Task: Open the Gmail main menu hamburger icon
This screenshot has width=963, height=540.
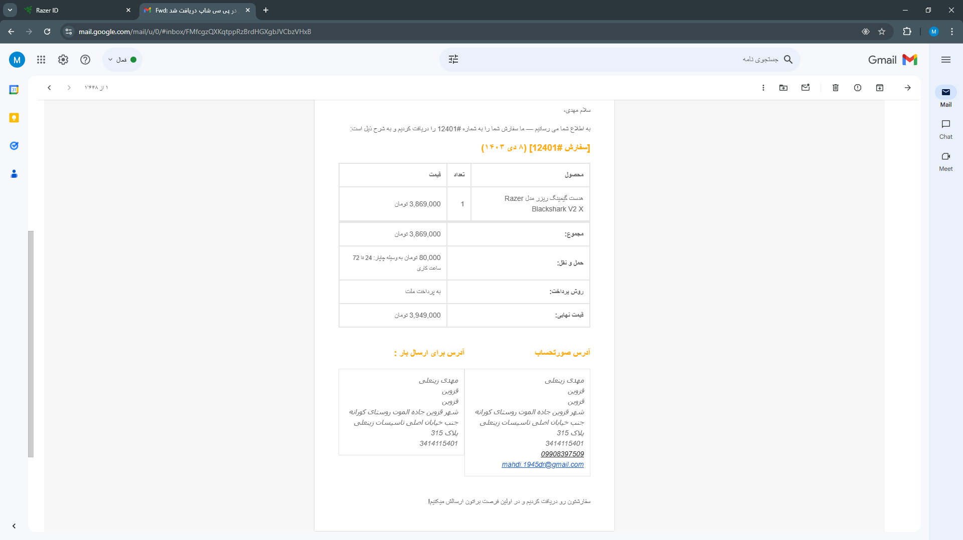Action: (946, 60)
